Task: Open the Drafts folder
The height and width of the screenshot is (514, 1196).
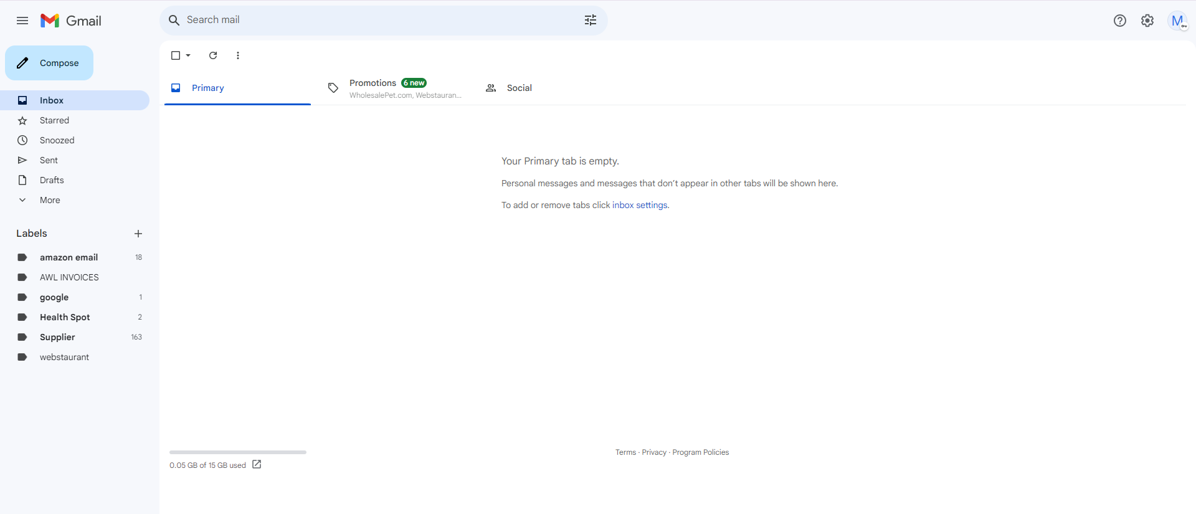Action: coord(75,180)
